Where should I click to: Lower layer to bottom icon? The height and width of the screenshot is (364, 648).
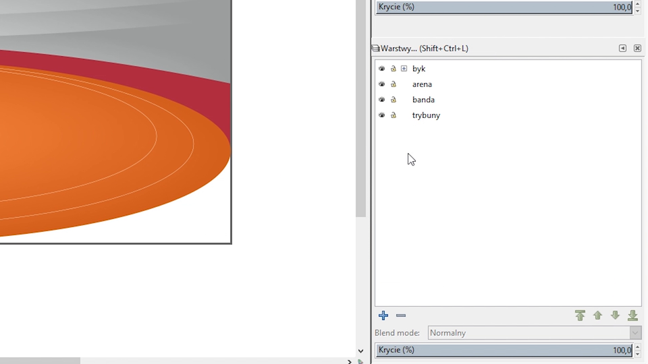(632, 315)
